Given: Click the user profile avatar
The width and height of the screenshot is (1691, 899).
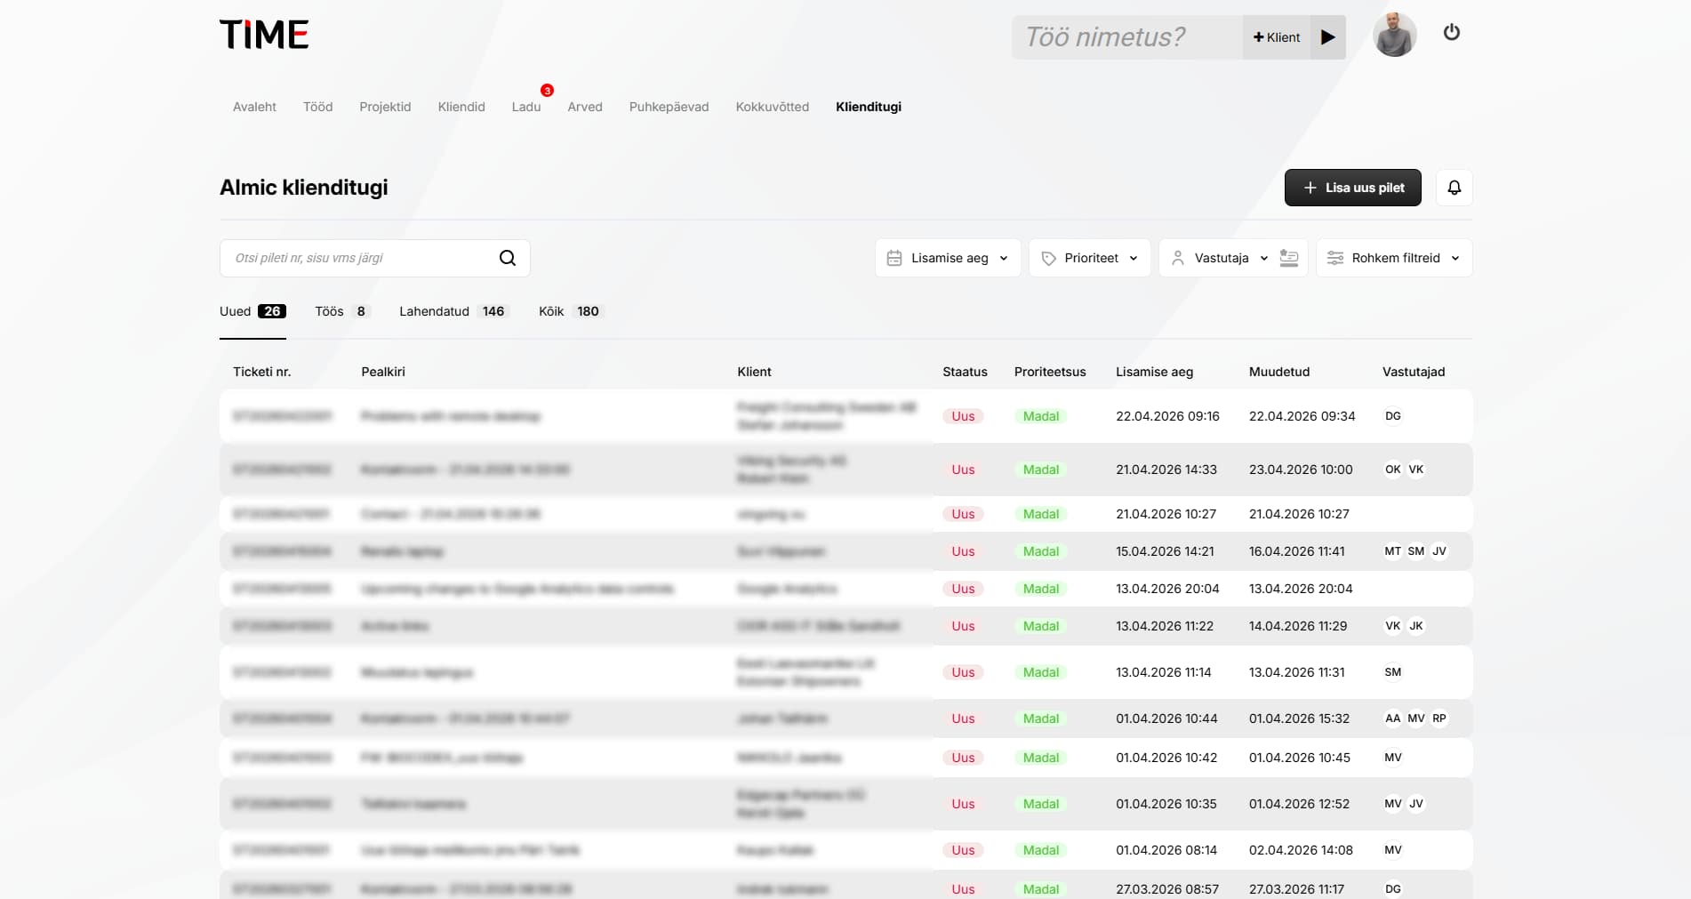Looking at the screenshot, I should click(x=1393, y=36).
